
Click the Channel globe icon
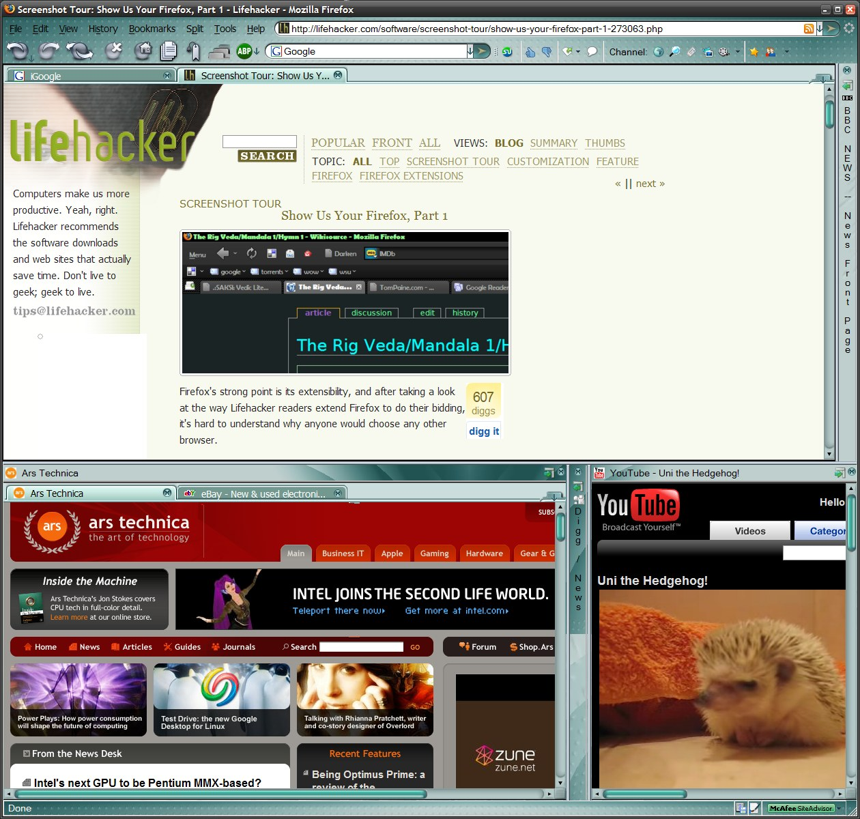(x=658, y=51)
